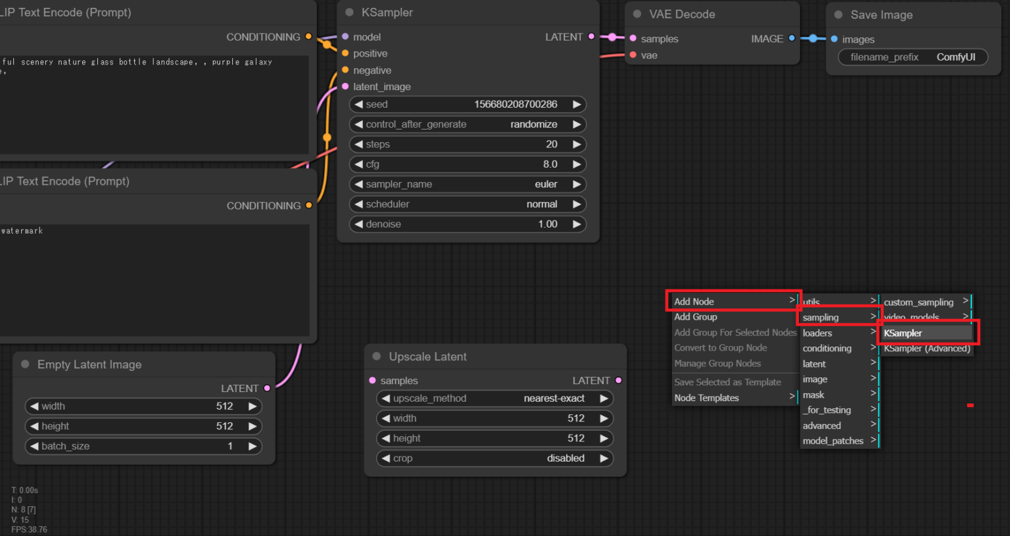The height and width of the screenshot is (536, 1010).
Task: Open upscale_method nearest-exact dropdown
Action: pos(494,399)
